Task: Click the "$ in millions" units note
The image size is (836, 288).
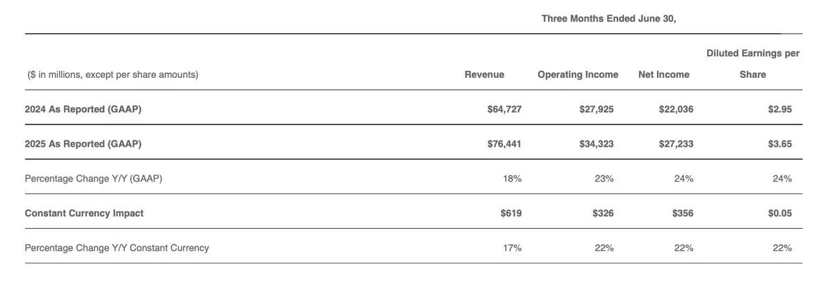Action: (x=113, y=74)
